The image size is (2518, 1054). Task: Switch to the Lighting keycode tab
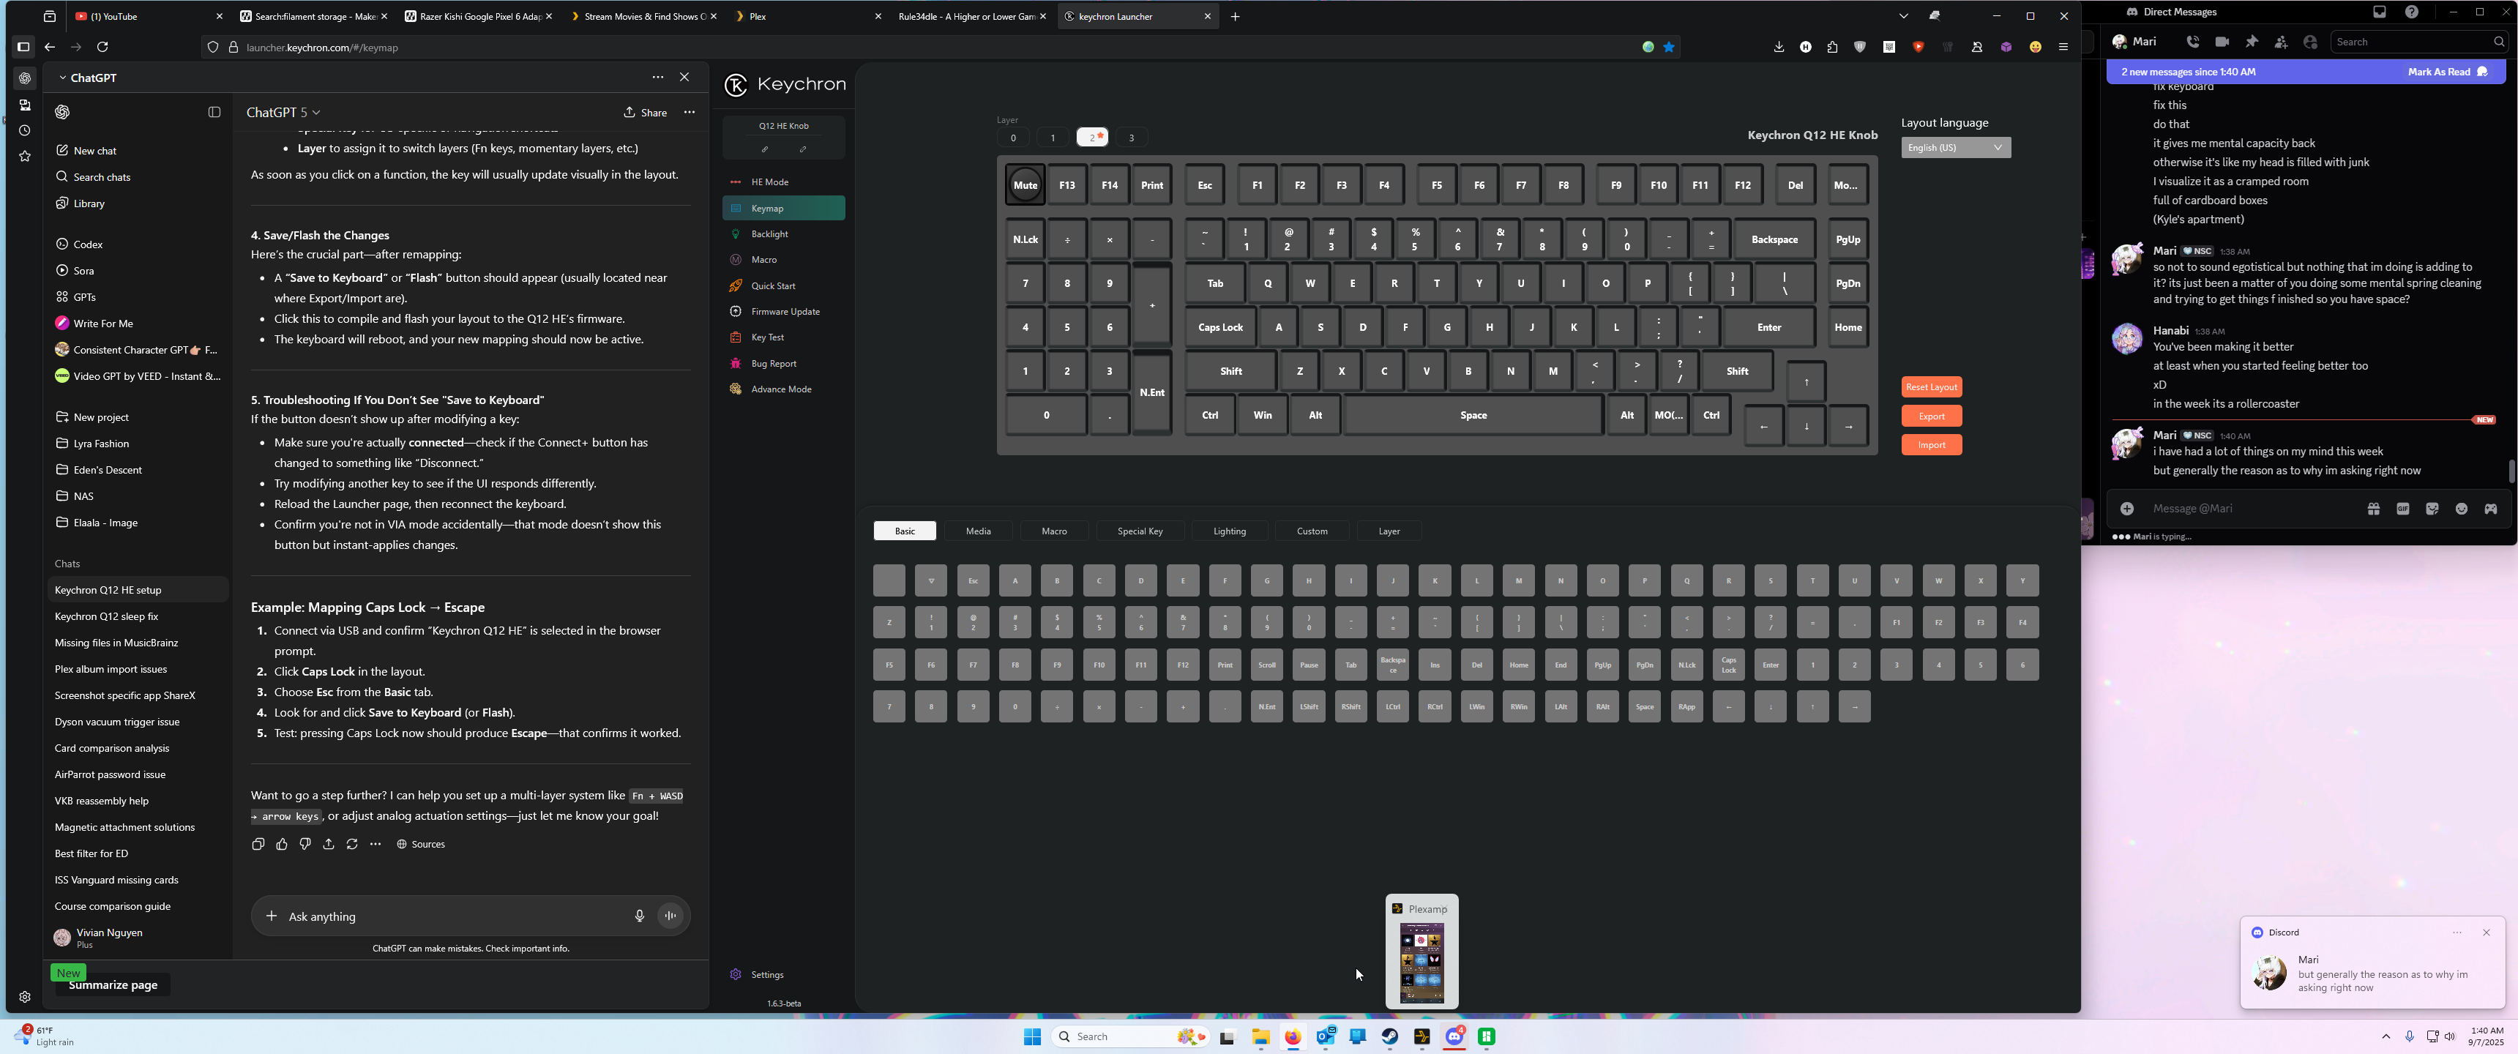click(x=1229, y=531)
